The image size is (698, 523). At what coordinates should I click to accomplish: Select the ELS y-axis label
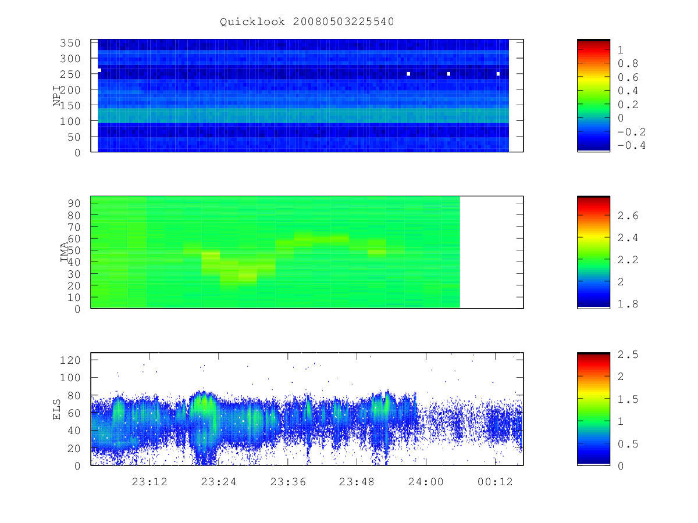click(57, 409)
